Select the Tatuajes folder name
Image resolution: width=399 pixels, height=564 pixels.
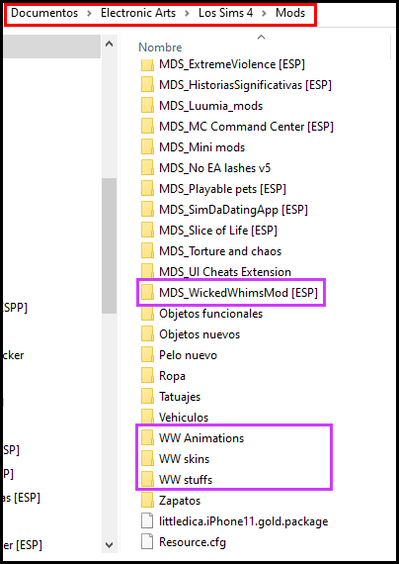[x=180, y=397]
